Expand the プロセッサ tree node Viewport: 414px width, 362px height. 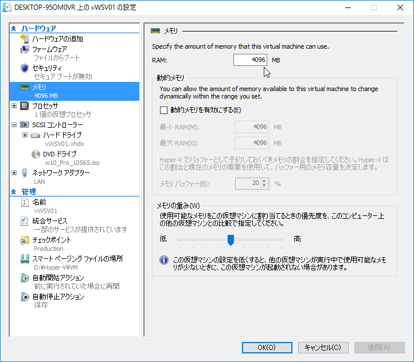pyautogui.click(x=14, y=106)
